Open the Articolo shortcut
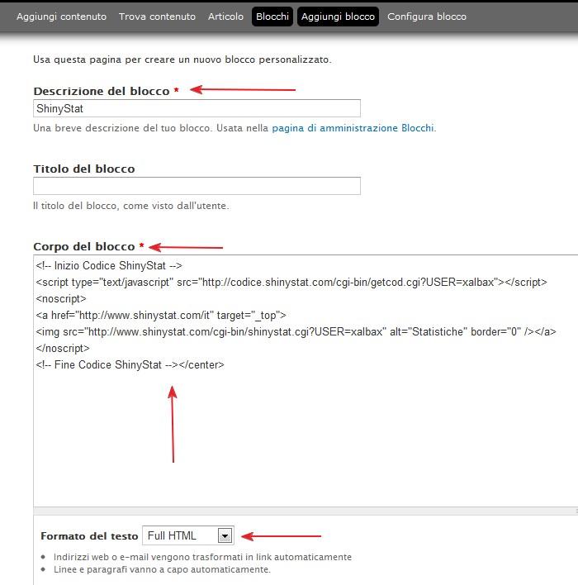 tap(225, 17)
